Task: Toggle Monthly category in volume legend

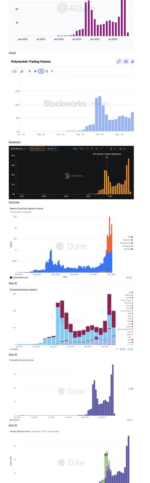Action: 128,303
